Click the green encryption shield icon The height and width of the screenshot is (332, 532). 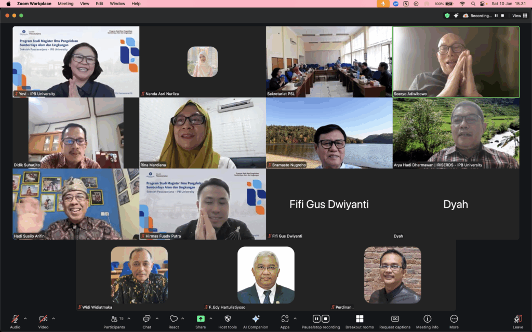point(447,16)
